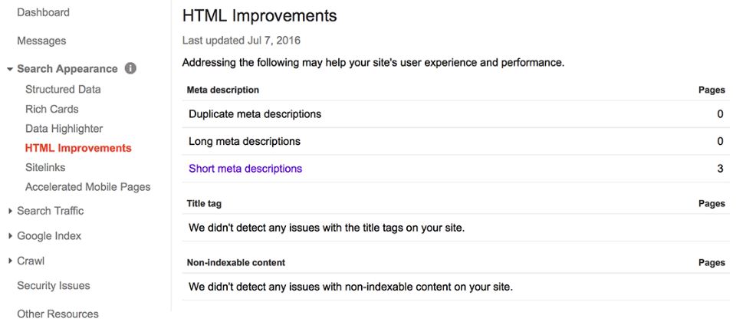
Task: Open the Dashboard page
Action: 43,12
